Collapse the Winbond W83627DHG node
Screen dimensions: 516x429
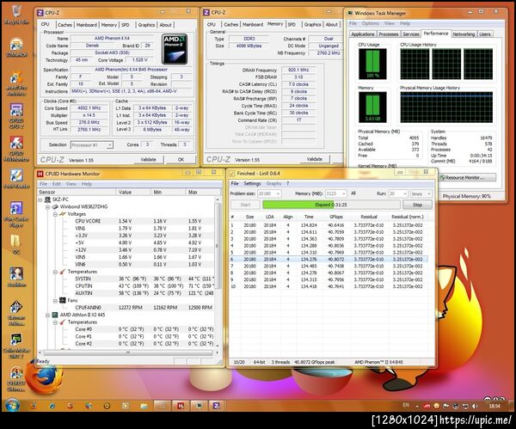47,207
